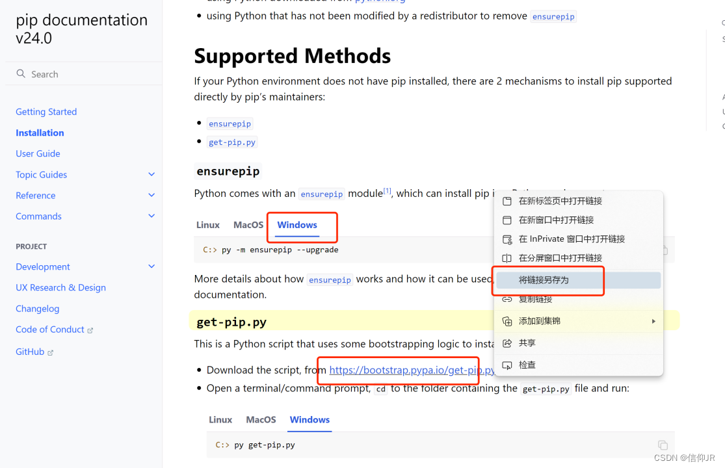Click the pip documentation v24.0 title

(x=81, y=29)
